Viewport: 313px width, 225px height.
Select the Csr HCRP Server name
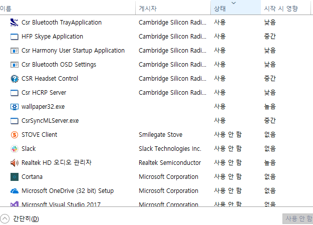(44, 93)
